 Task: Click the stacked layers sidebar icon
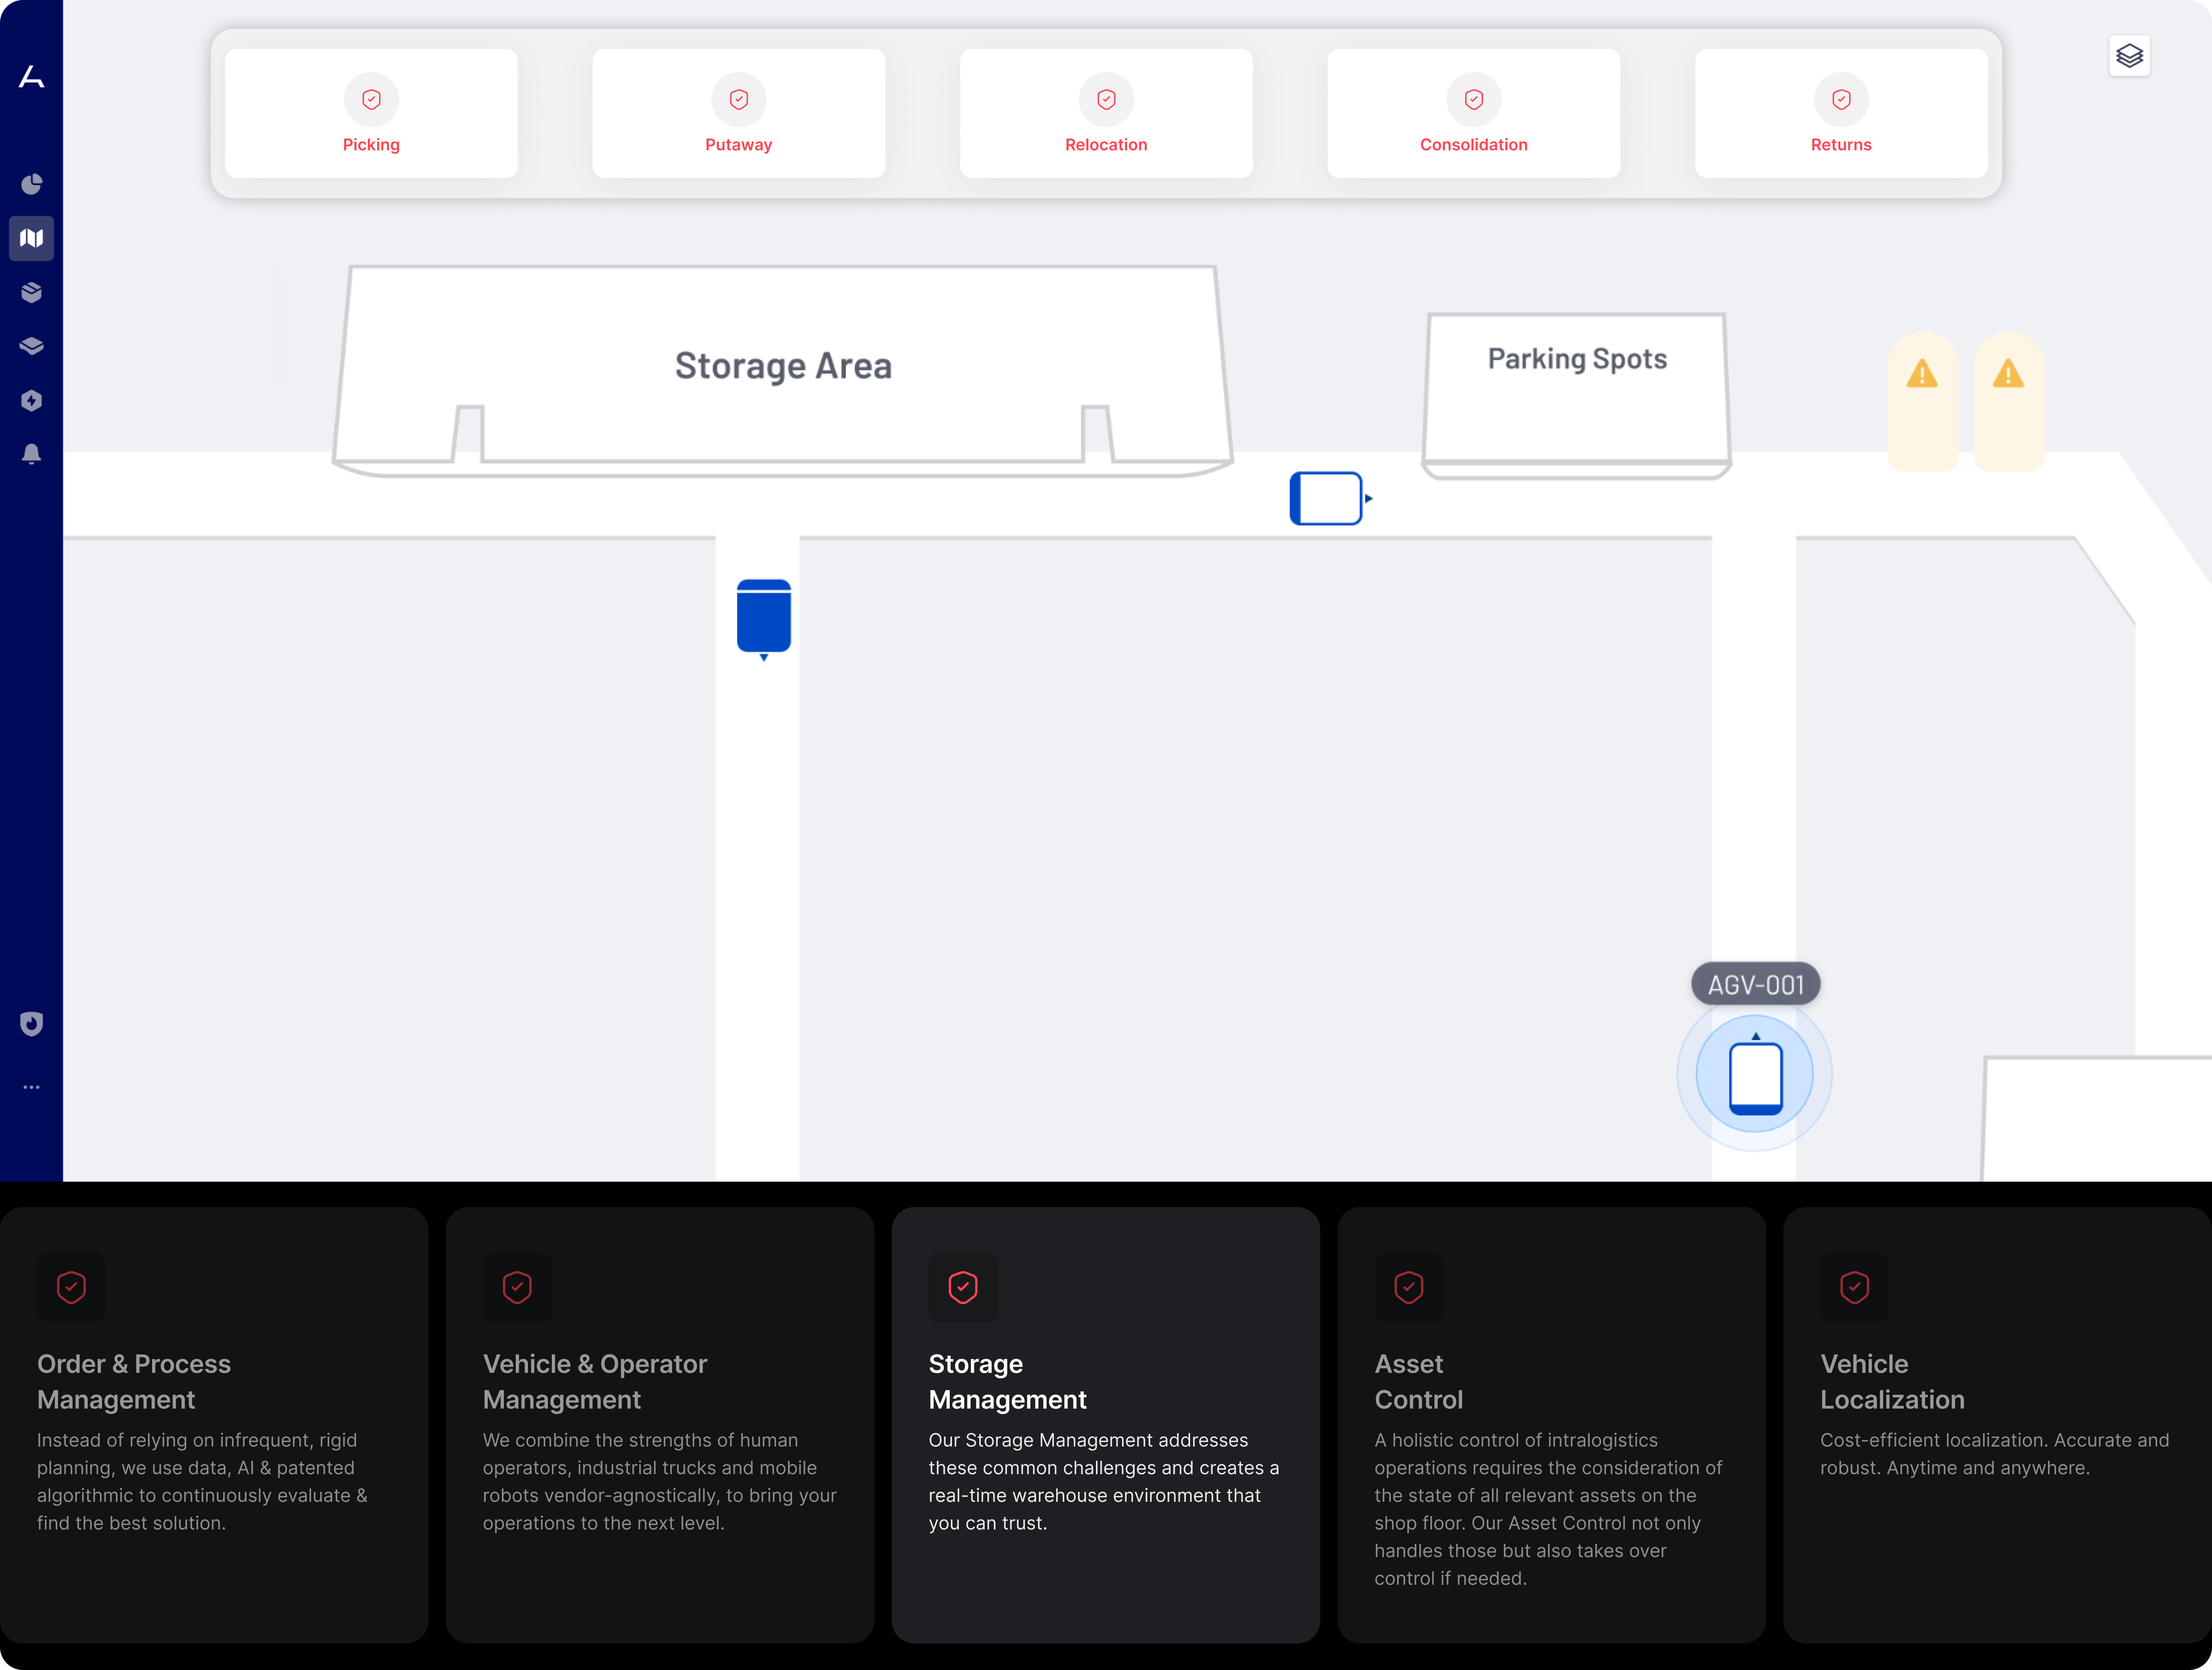[31, 346]
